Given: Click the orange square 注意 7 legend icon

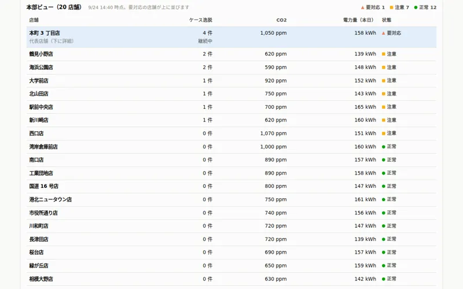Looking at the screenshot, I should click(392, 8).
